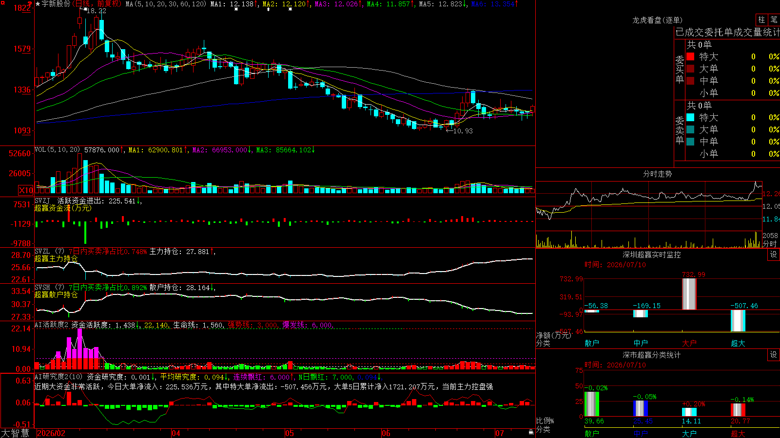Click the 近期大资金非常活跃 summary line
Image resolution: width=780 pixels, height=438 pixels.
(x=264, y=386)
